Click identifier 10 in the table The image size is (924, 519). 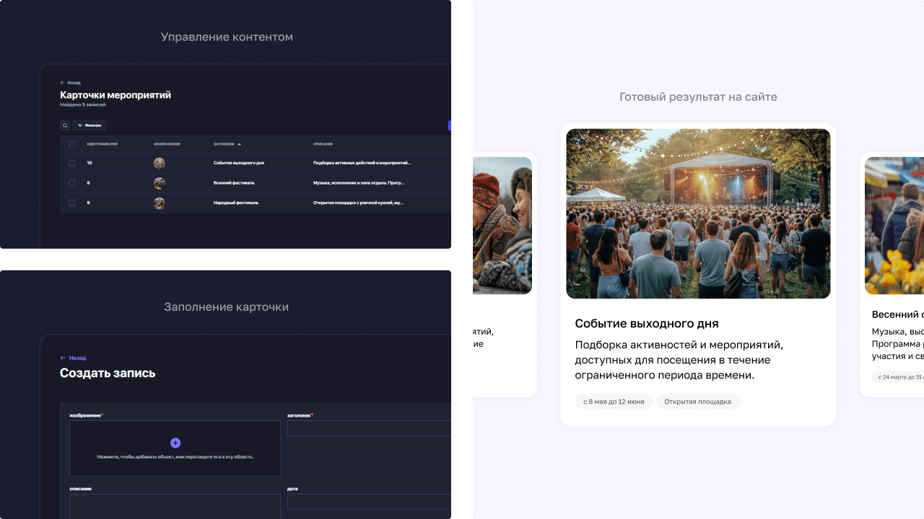(90, 163)
